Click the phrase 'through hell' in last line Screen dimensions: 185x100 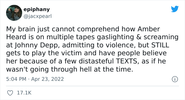pyautogui.click(x=71, y=69)
